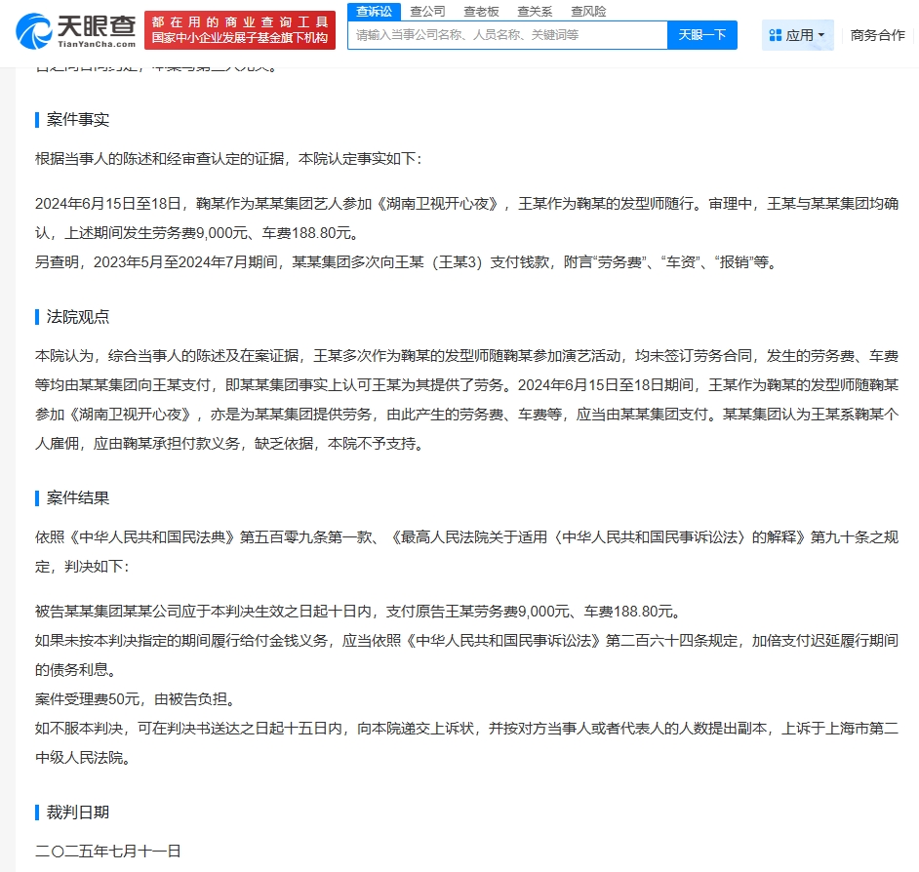Screen dimensions: 919x872
Task: Open the 商务合作 link
Action: (877, 35)
